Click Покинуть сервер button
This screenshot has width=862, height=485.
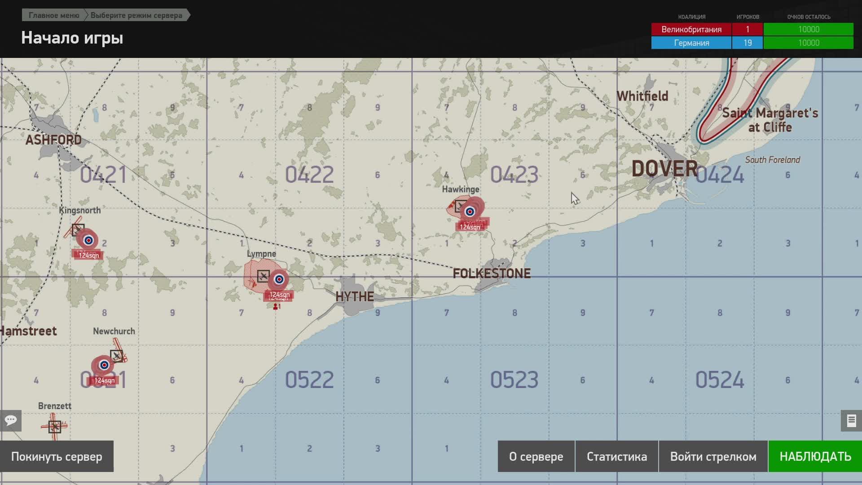pyautogui.click(x=57, y=457)
